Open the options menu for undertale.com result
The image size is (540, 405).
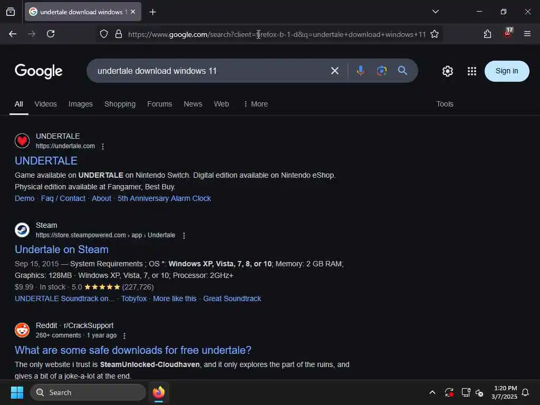point(103,147)
